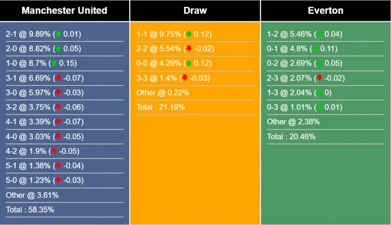Screen dimensions: 391x225
Task: Click green arrow beside 0-0 draw row
Action: 189,64
